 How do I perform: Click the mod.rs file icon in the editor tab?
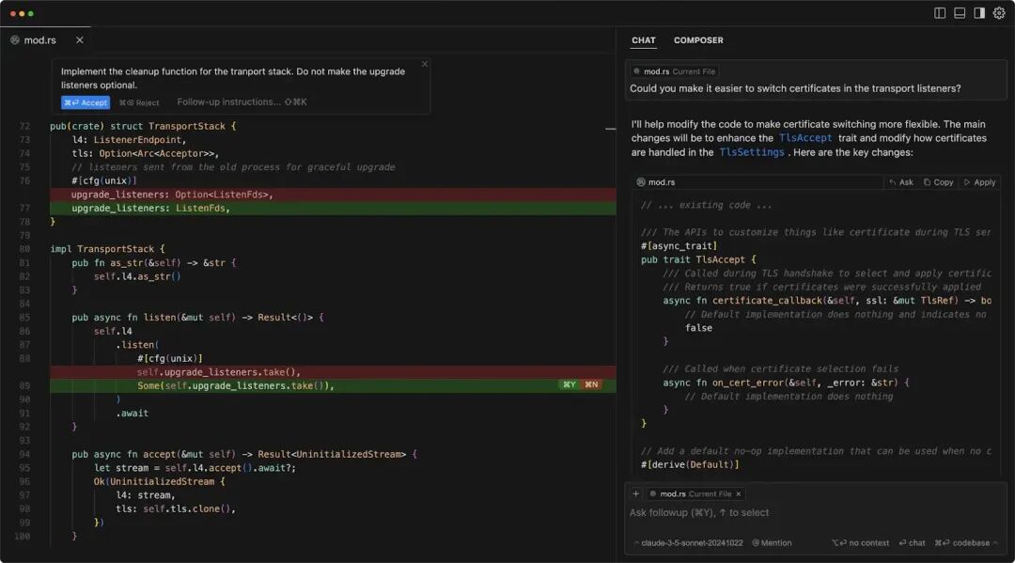coord(15,40)
